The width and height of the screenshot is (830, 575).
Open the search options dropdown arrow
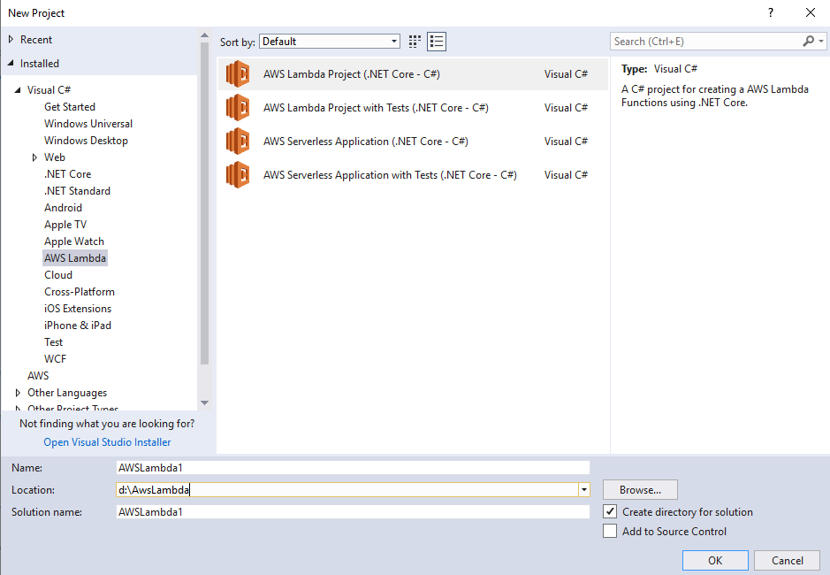coord(821,41)
